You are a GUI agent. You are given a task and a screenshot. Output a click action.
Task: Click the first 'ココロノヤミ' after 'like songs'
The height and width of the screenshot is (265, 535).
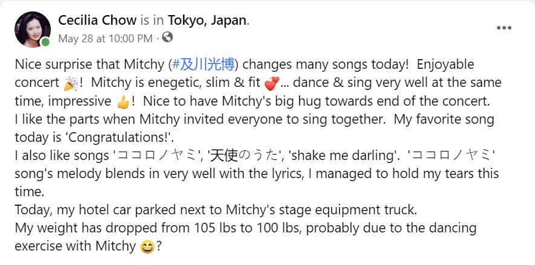[157, 156]
